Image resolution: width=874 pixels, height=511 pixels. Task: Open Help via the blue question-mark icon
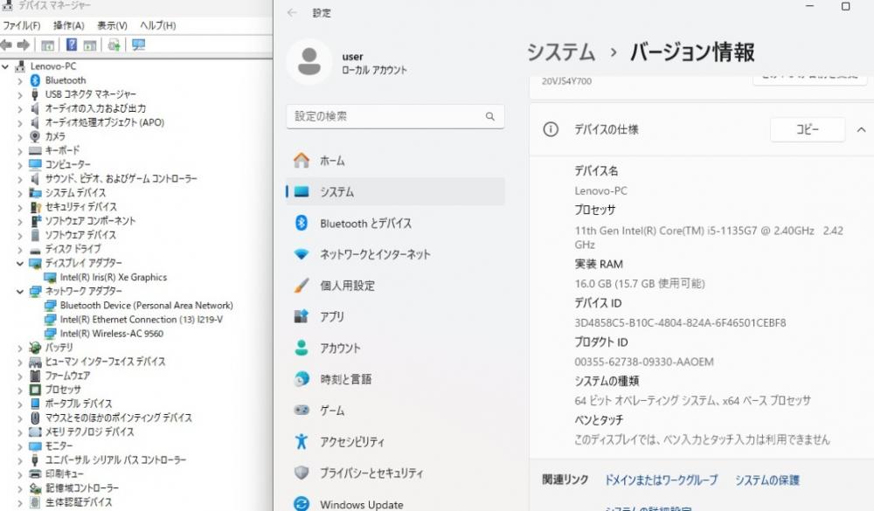click(72, 45)
